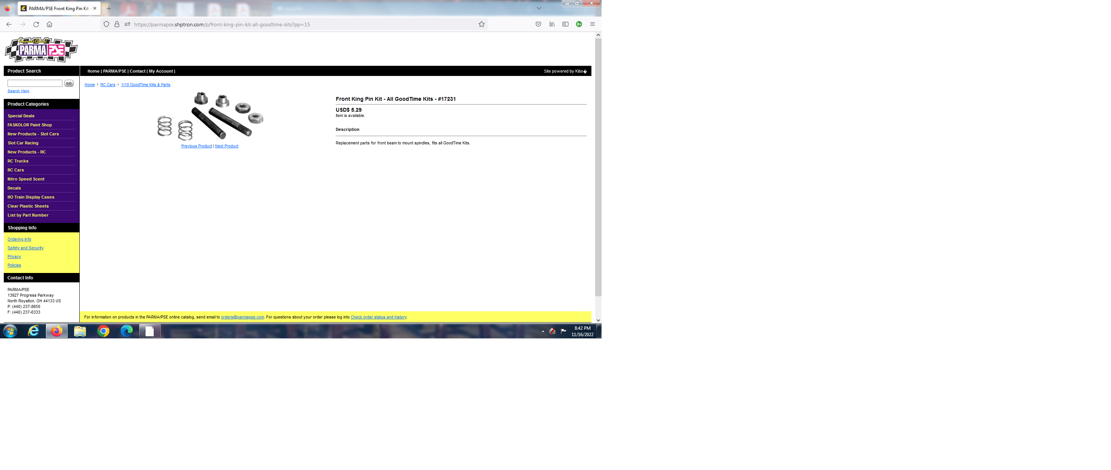Screen dimensions: 1111x470
Task: Bookmark this page with the star
Action: point(482,24)
